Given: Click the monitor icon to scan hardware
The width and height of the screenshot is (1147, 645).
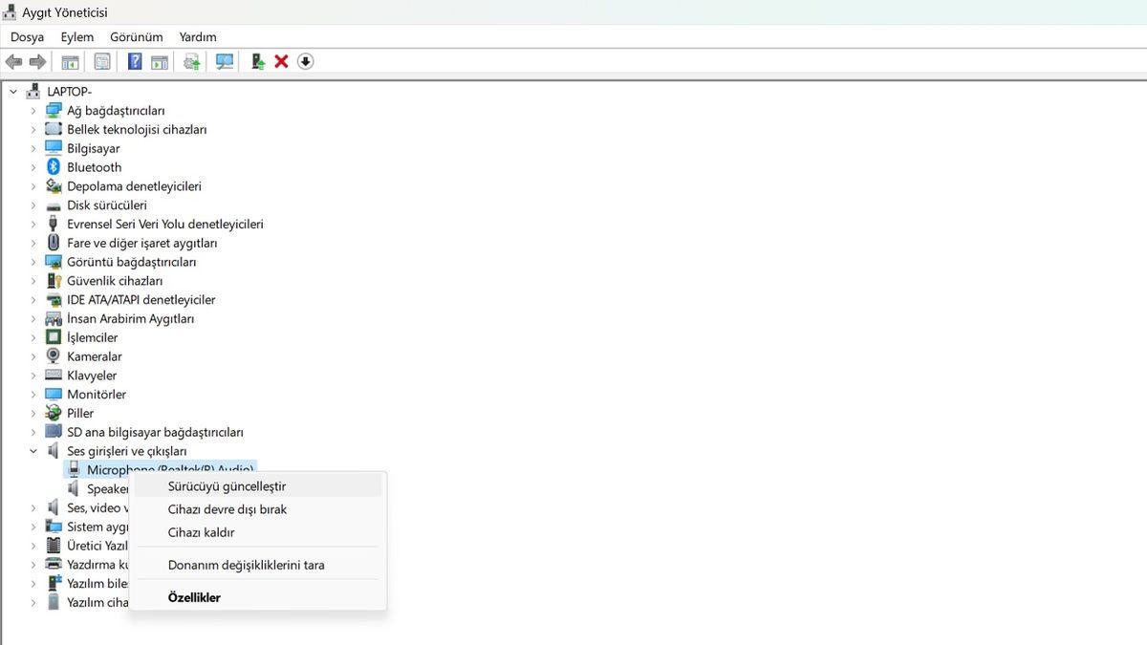Looking at the screenshot, I should click(x=225, y=62).
